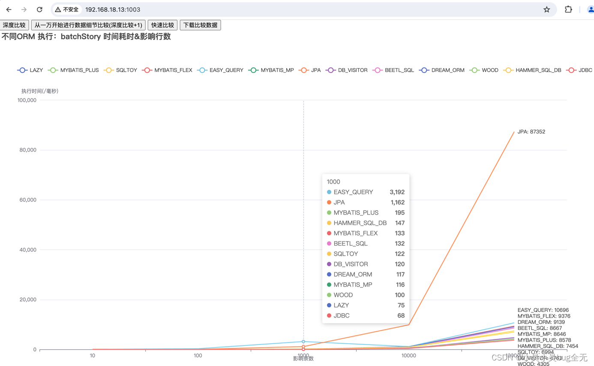Click tooltip row JPA 1,162
Screen dimensions: 594x366
(x=366, y=203)
